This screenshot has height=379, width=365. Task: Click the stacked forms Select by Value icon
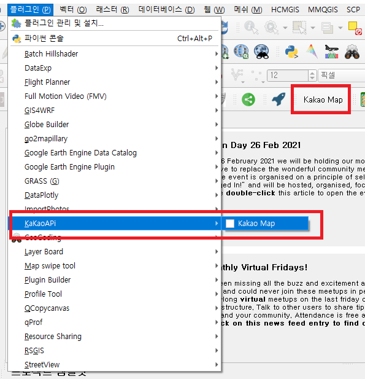coord(327,28)
